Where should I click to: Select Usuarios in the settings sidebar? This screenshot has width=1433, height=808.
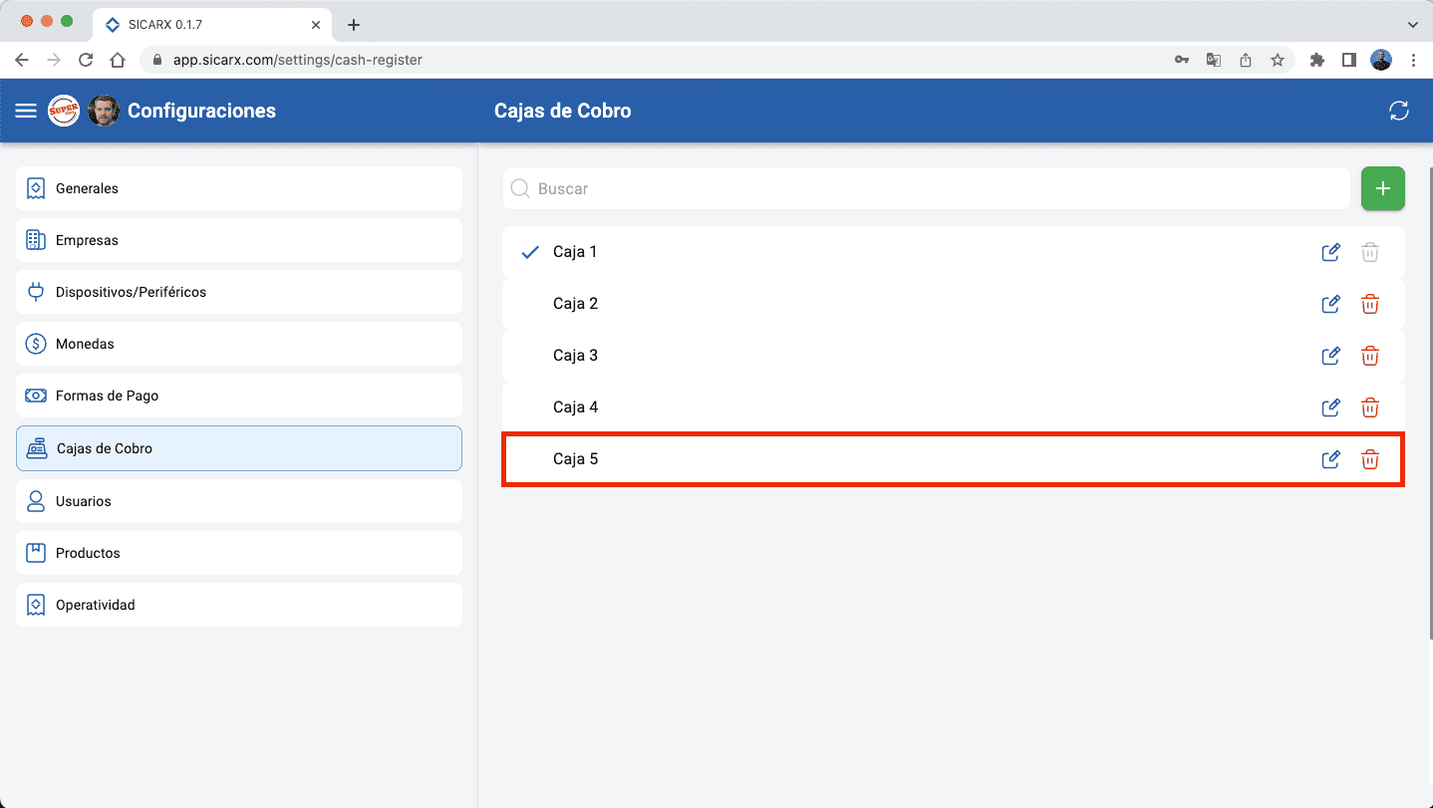36,501
